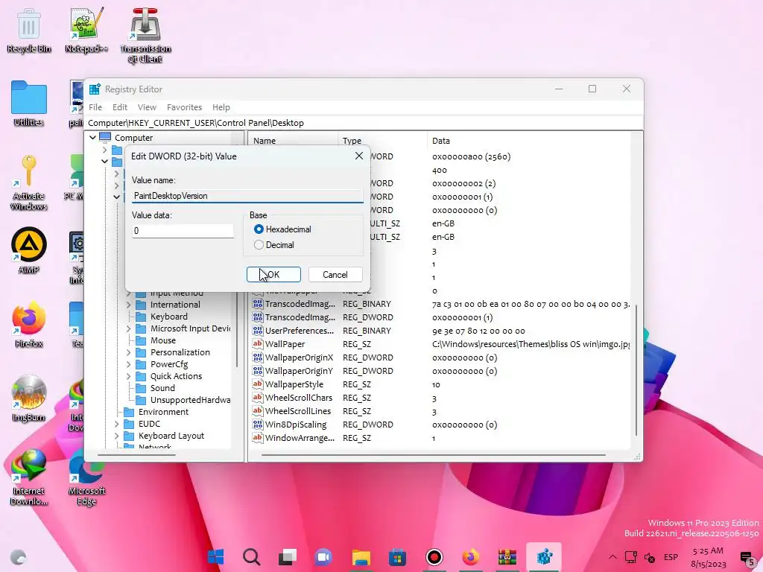Select the Mouse key in tree
Screen dimensions: 763x572
tap(163, 340)
